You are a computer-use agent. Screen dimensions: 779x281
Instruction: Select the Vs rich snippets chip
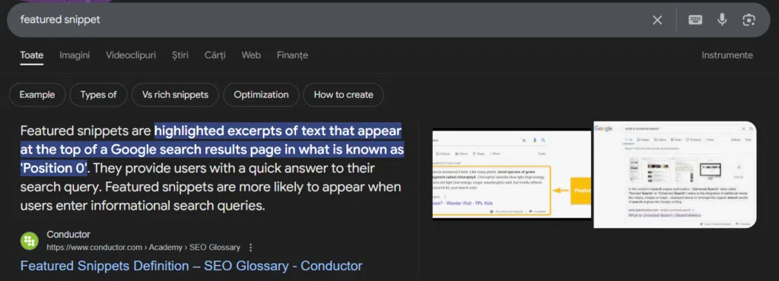[176, 95]
